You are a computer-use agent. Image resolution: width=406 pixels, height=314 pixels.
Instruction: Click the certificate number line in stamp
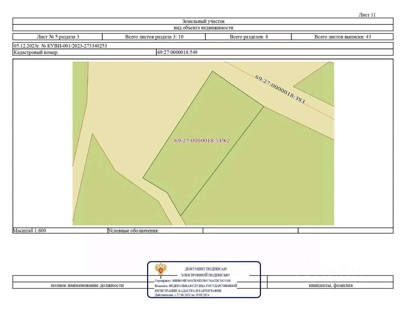pyautogui.click(x=193, y=281)
